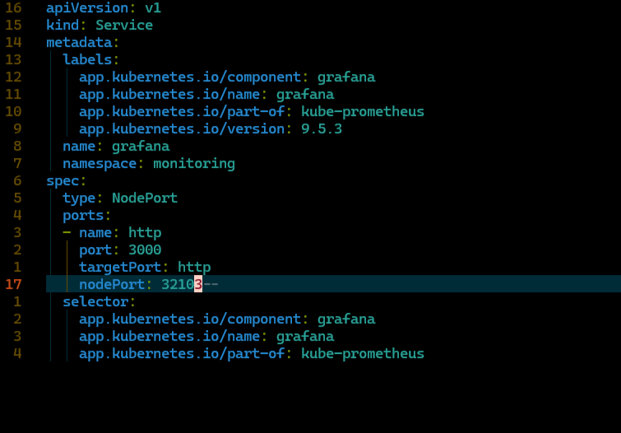Click the value 'Service' after kind

pyautogui.click(x=124, y=25)
